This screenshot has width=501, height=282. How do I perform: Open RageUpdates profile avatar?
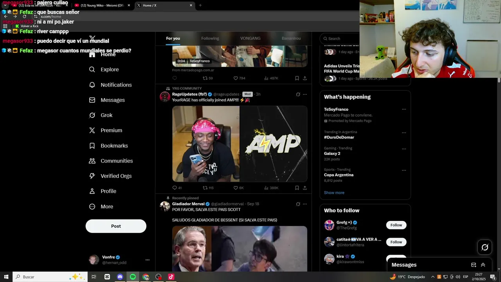point(165,96)
